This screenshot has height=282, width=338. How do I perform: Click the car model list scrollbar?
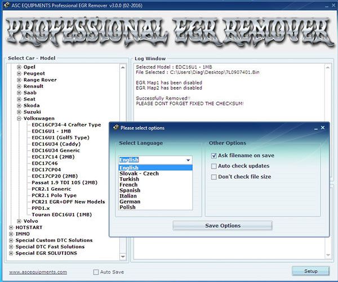(123, 141)
